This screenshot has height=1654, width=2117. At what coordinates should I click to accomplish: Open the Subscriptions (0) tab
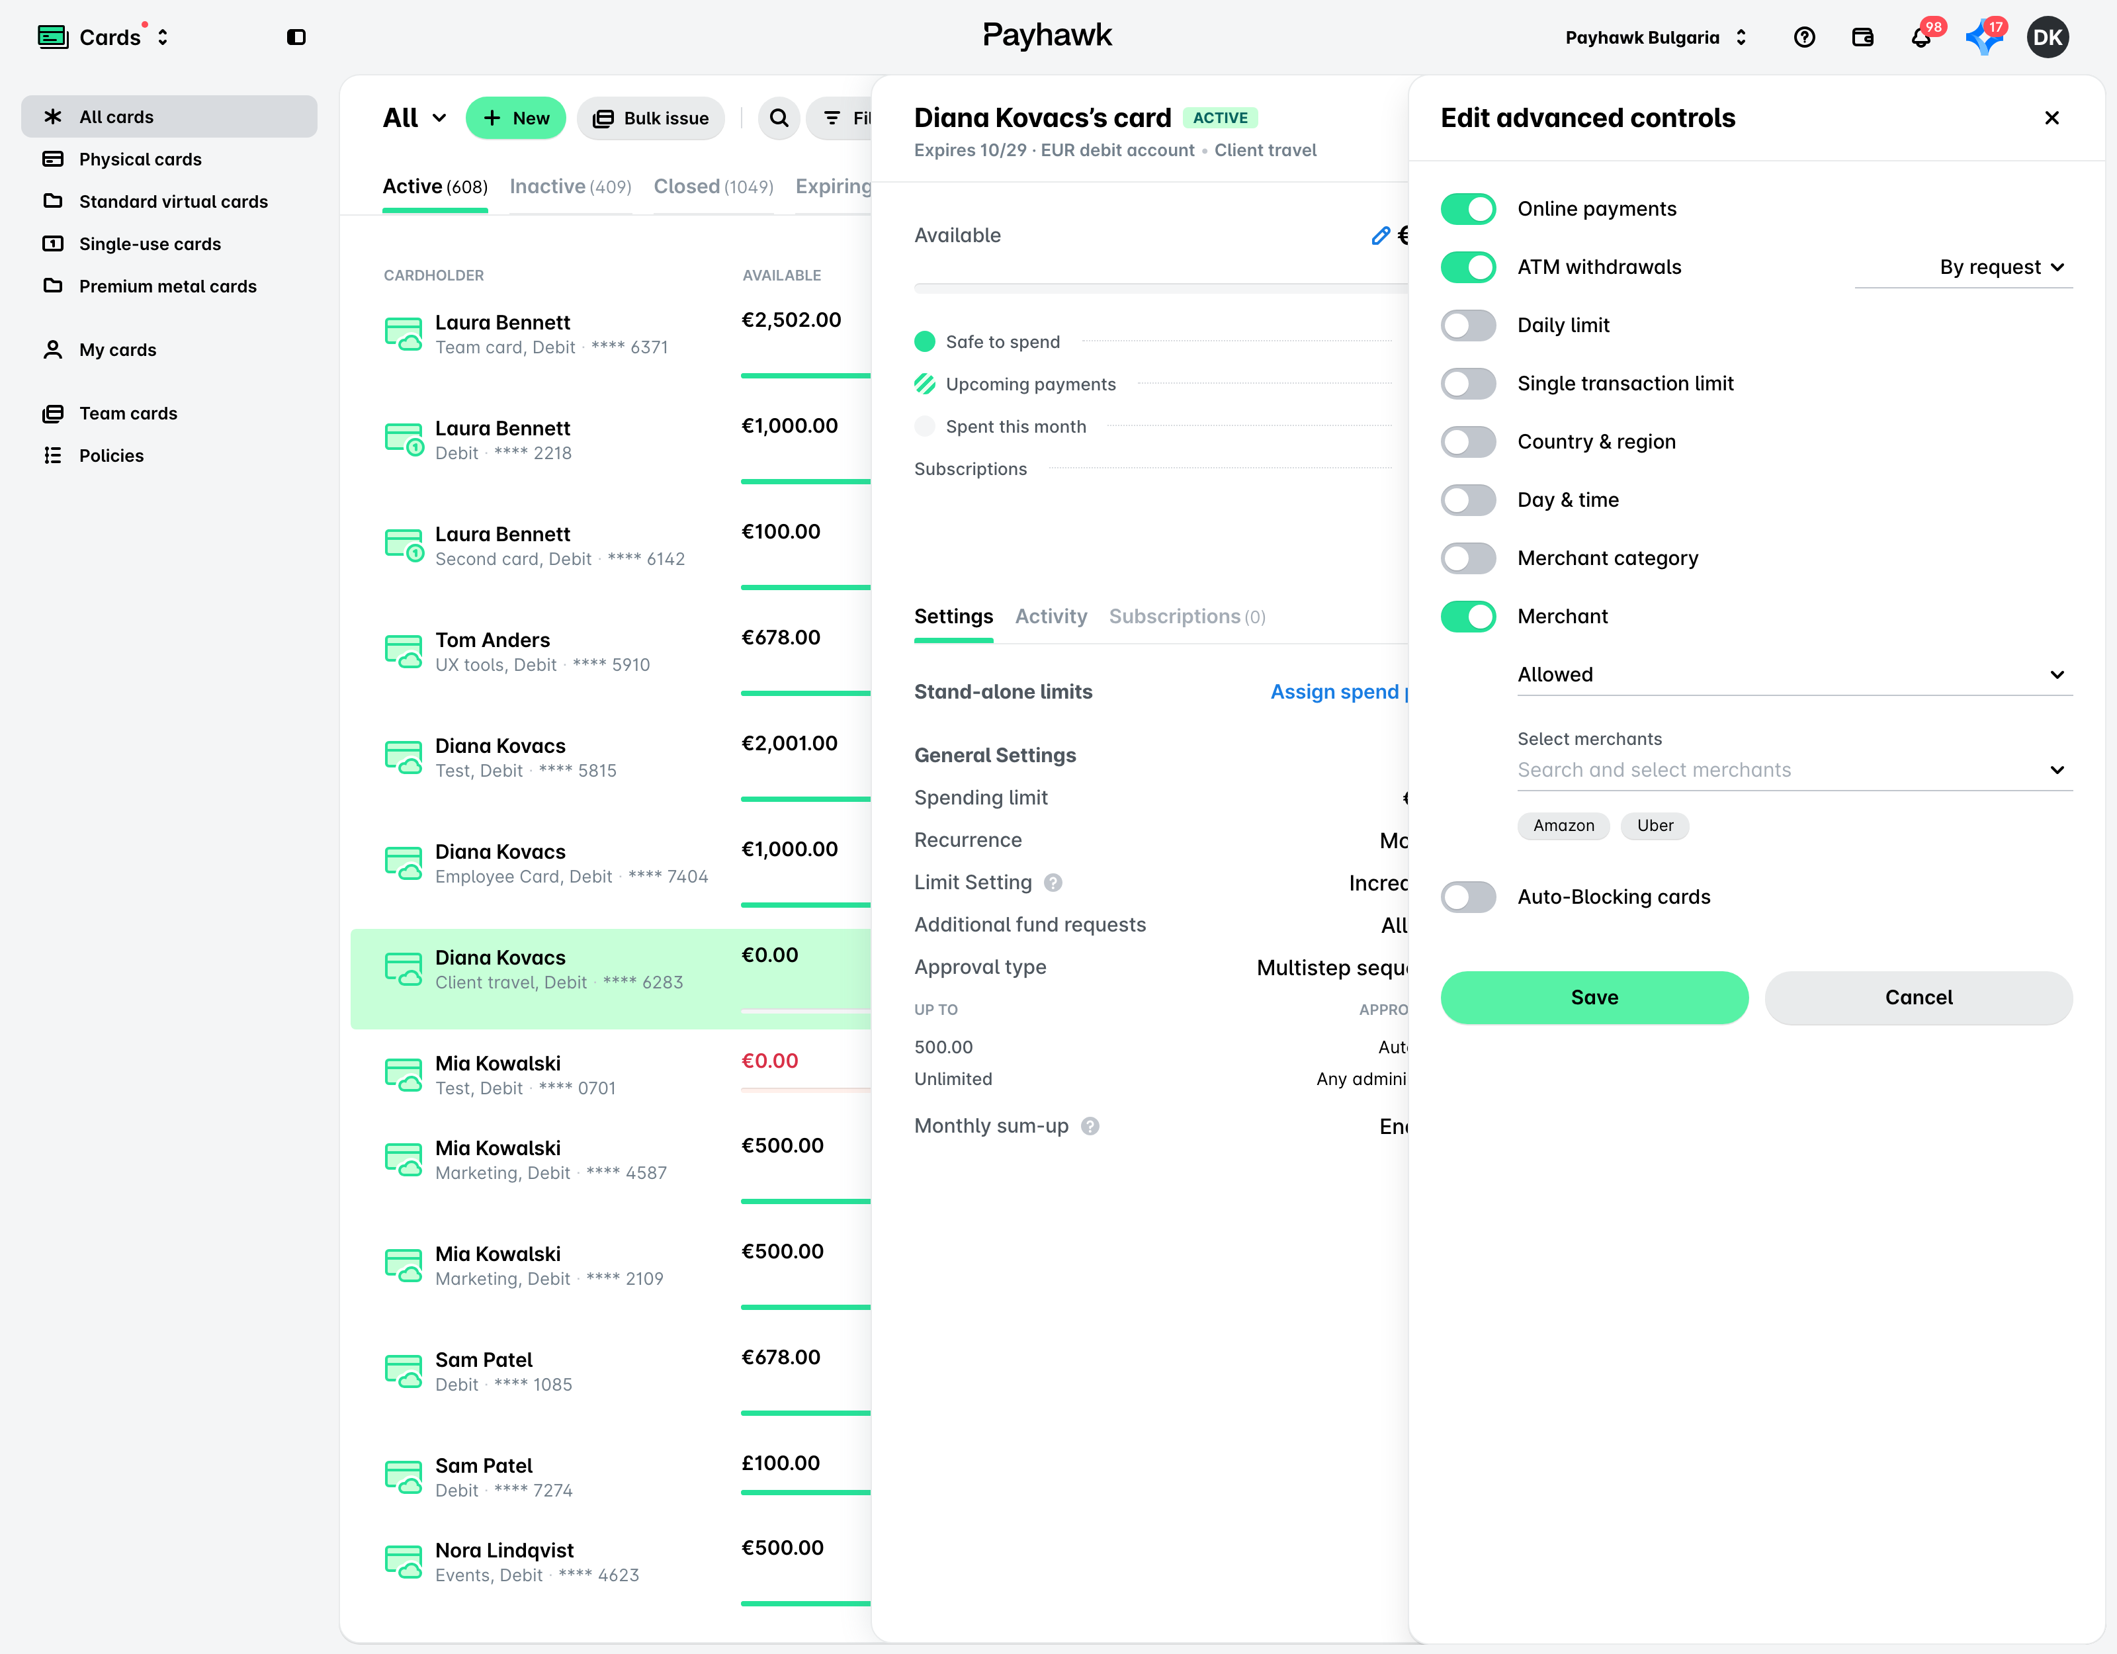(x=1188, y=617)
